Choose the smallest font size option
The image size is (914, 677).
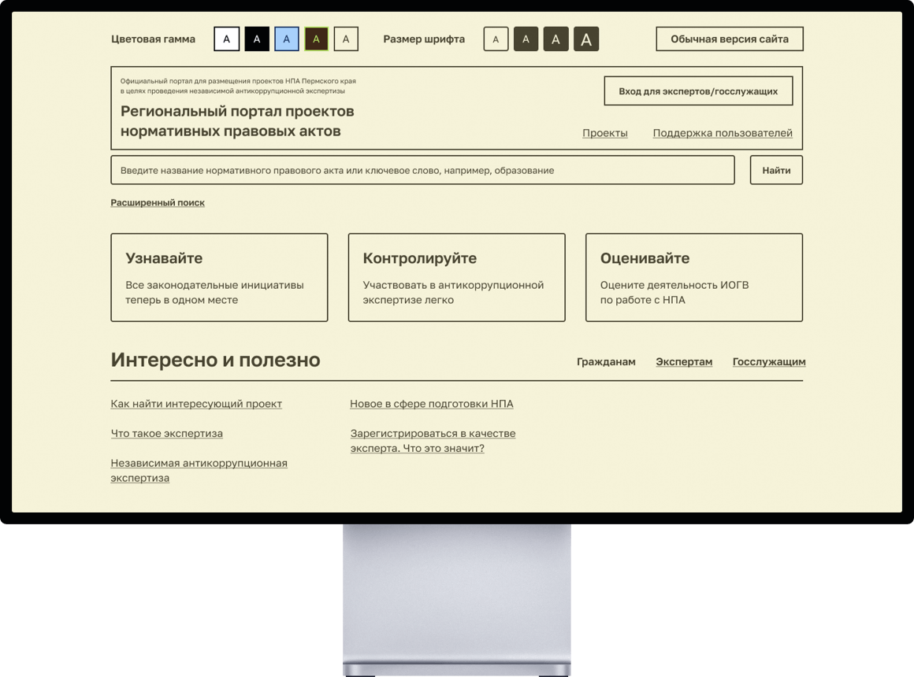[x=496, y=39]
